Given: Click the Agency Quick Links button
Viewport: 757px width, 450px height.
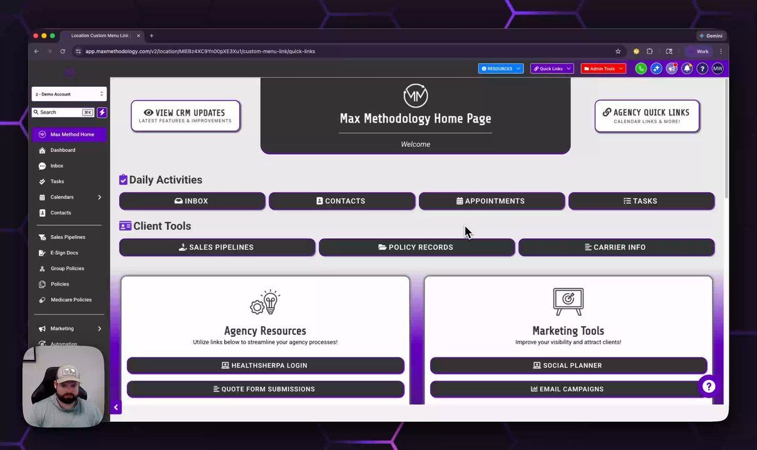Looking at the screenshot, I should click(647, 116).
